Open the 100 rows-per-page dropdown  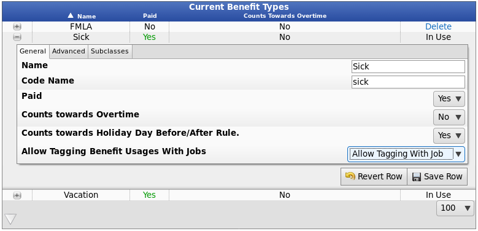(x=455, y=208)
